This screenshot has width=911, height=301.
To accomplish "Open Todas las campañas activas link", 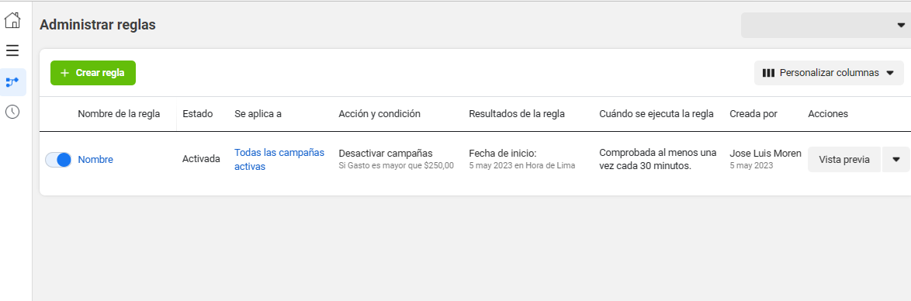I will [279, 159].
